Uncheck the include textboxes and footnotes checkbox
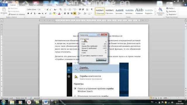The width and height of the screenshot is (187, 105). tap(81, 56)
